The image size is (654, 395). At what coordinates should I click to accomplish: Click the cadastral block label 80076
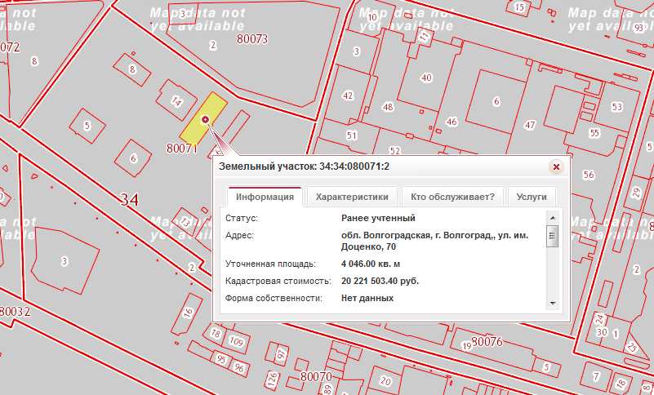pos(487,342)
